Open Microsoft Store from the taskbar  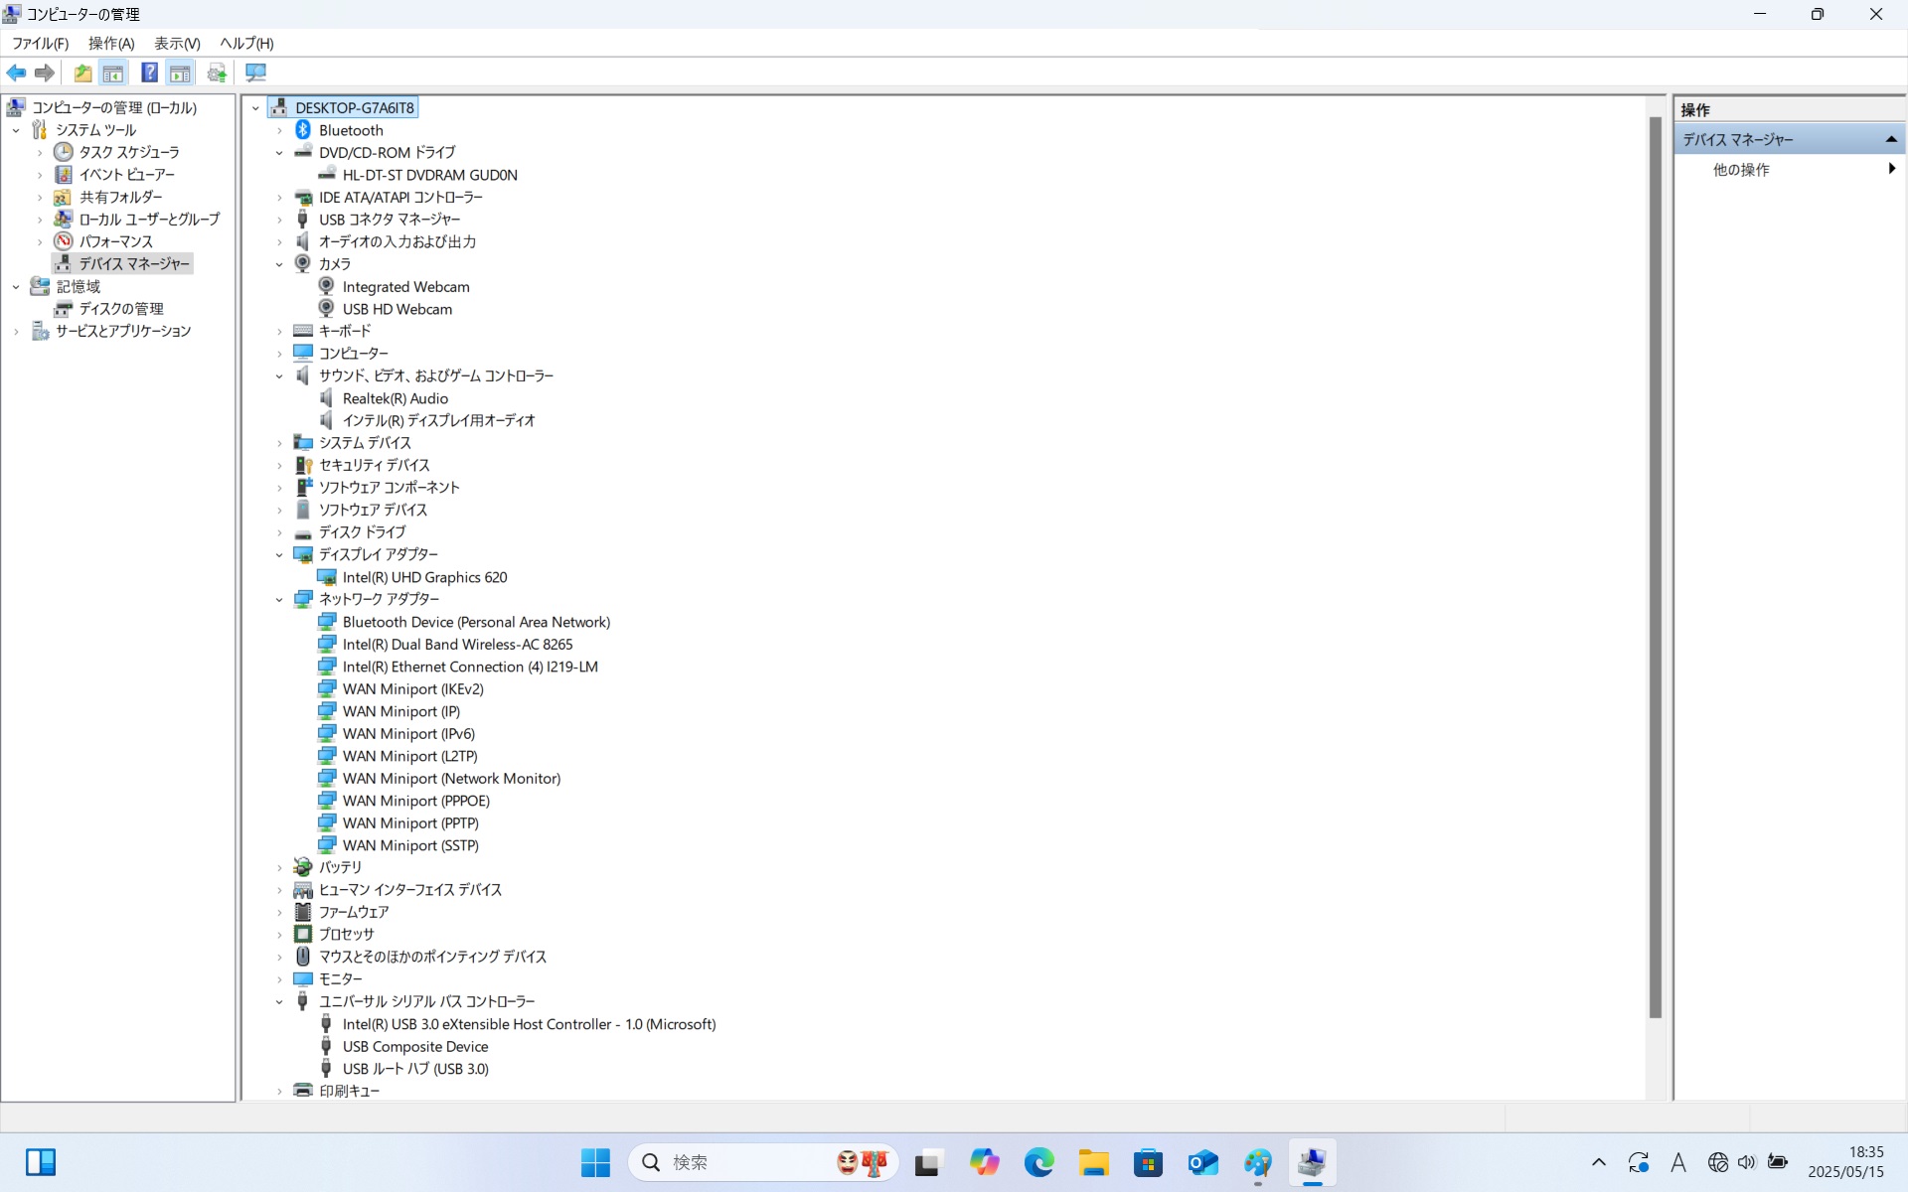1149,1162
